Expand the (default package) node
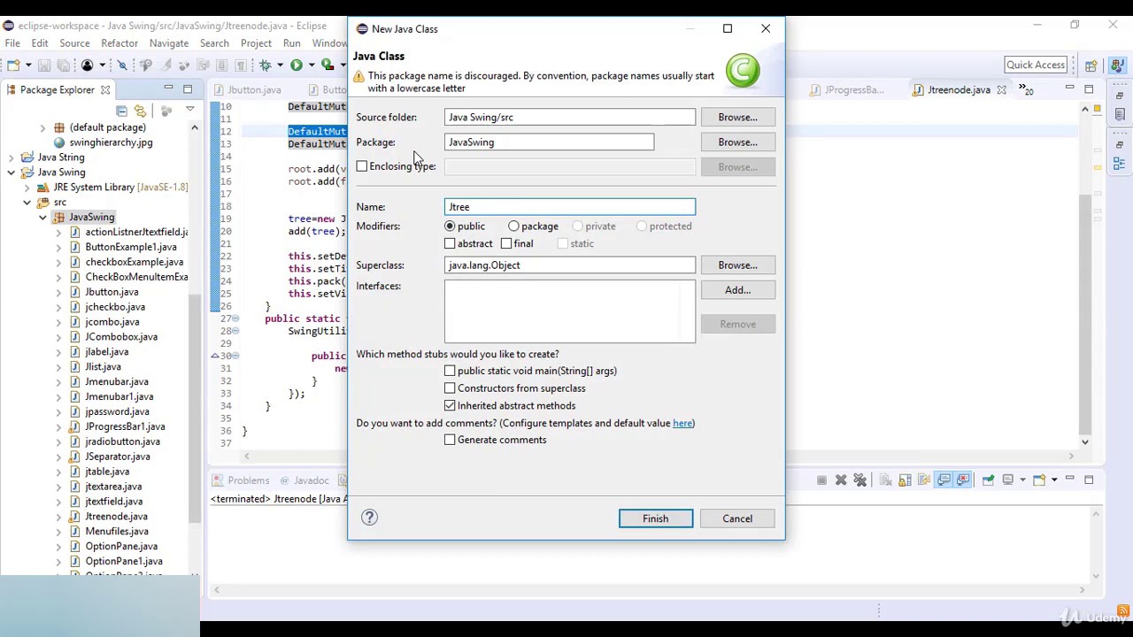This screenshot has width=1133, height=637. [x=42, y=127]
